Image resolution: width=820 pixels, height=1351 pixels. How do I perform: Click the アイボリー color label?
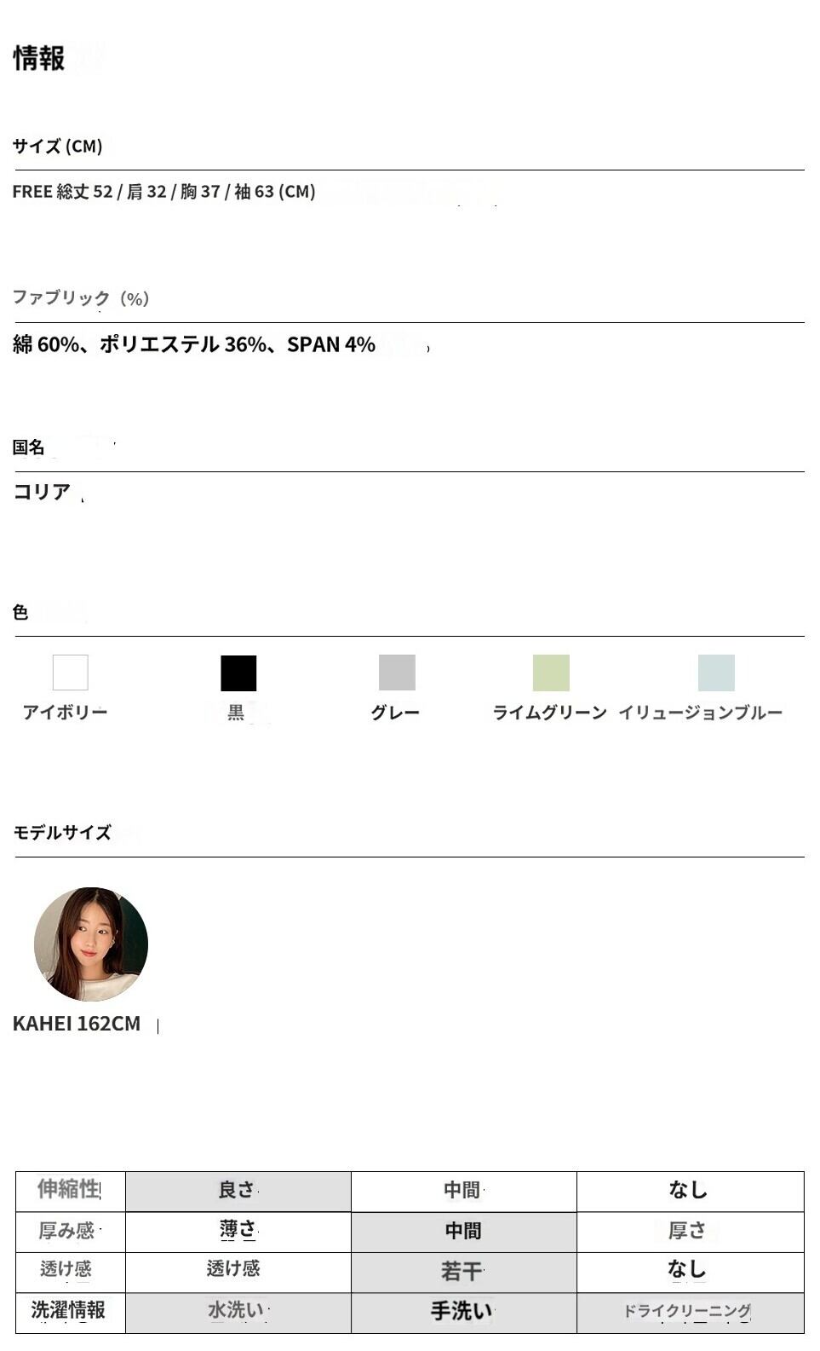pyautogui.click(x=66, y=712)
